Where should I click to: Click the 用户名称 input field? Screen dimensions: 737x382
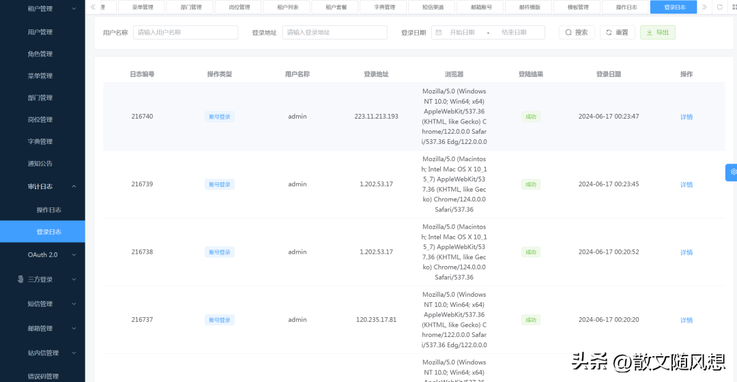click(186, 33)
